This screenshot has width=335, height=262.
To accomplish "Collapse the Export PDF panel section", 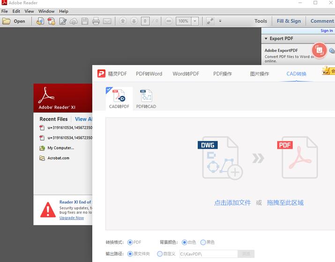I will click(x=266, y=39).
